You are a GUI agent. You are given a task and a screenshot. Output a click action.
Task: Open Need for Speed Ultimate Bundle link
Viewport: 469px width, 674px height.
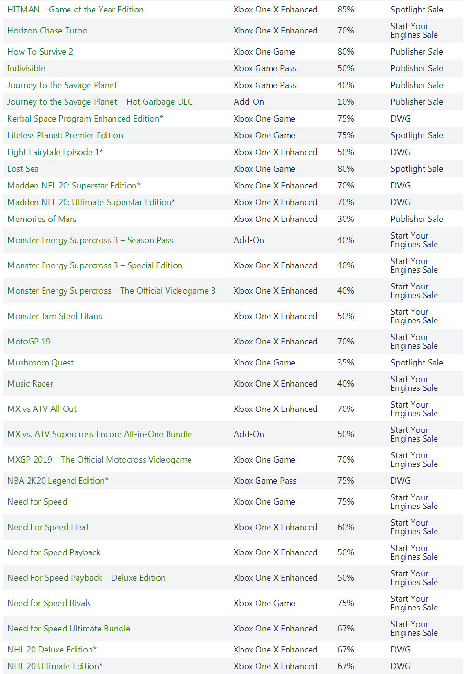68,629
